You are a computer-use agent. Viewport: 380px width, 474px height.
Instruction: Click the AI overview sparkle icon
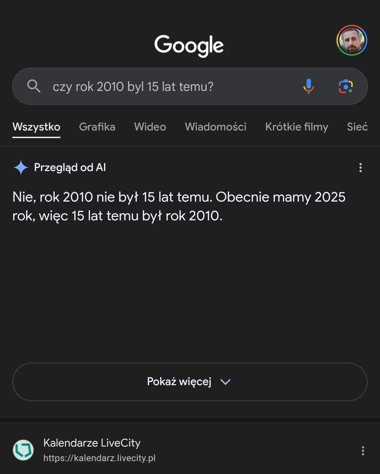21,168
